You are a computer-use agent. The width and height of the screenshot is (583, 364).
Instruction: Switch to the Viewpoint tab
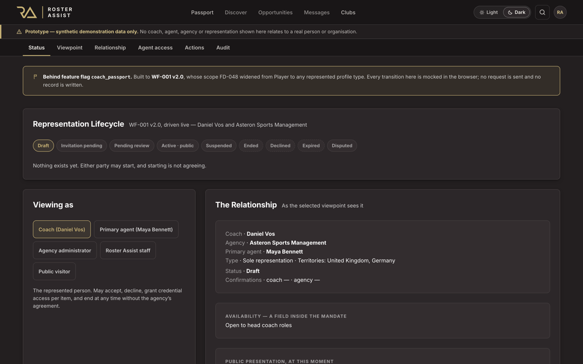pos(69,48)
